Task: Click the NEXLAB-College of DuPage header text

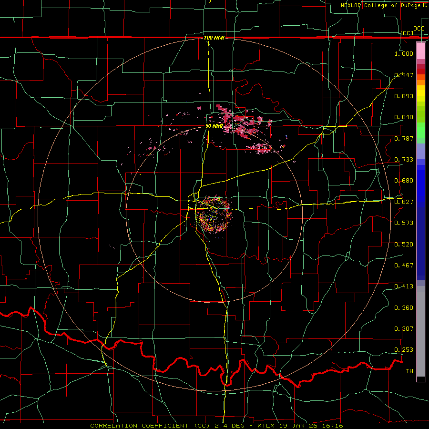Action: tap(384, 5)
